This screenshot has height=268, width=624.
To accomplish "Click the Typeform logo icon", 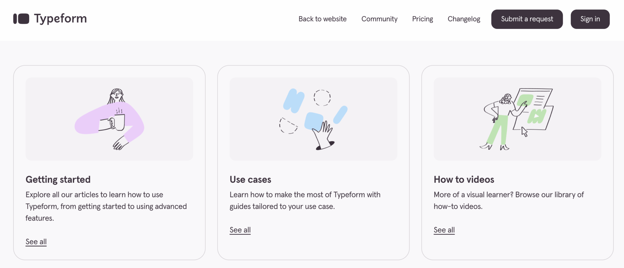I will click(21, 19).
